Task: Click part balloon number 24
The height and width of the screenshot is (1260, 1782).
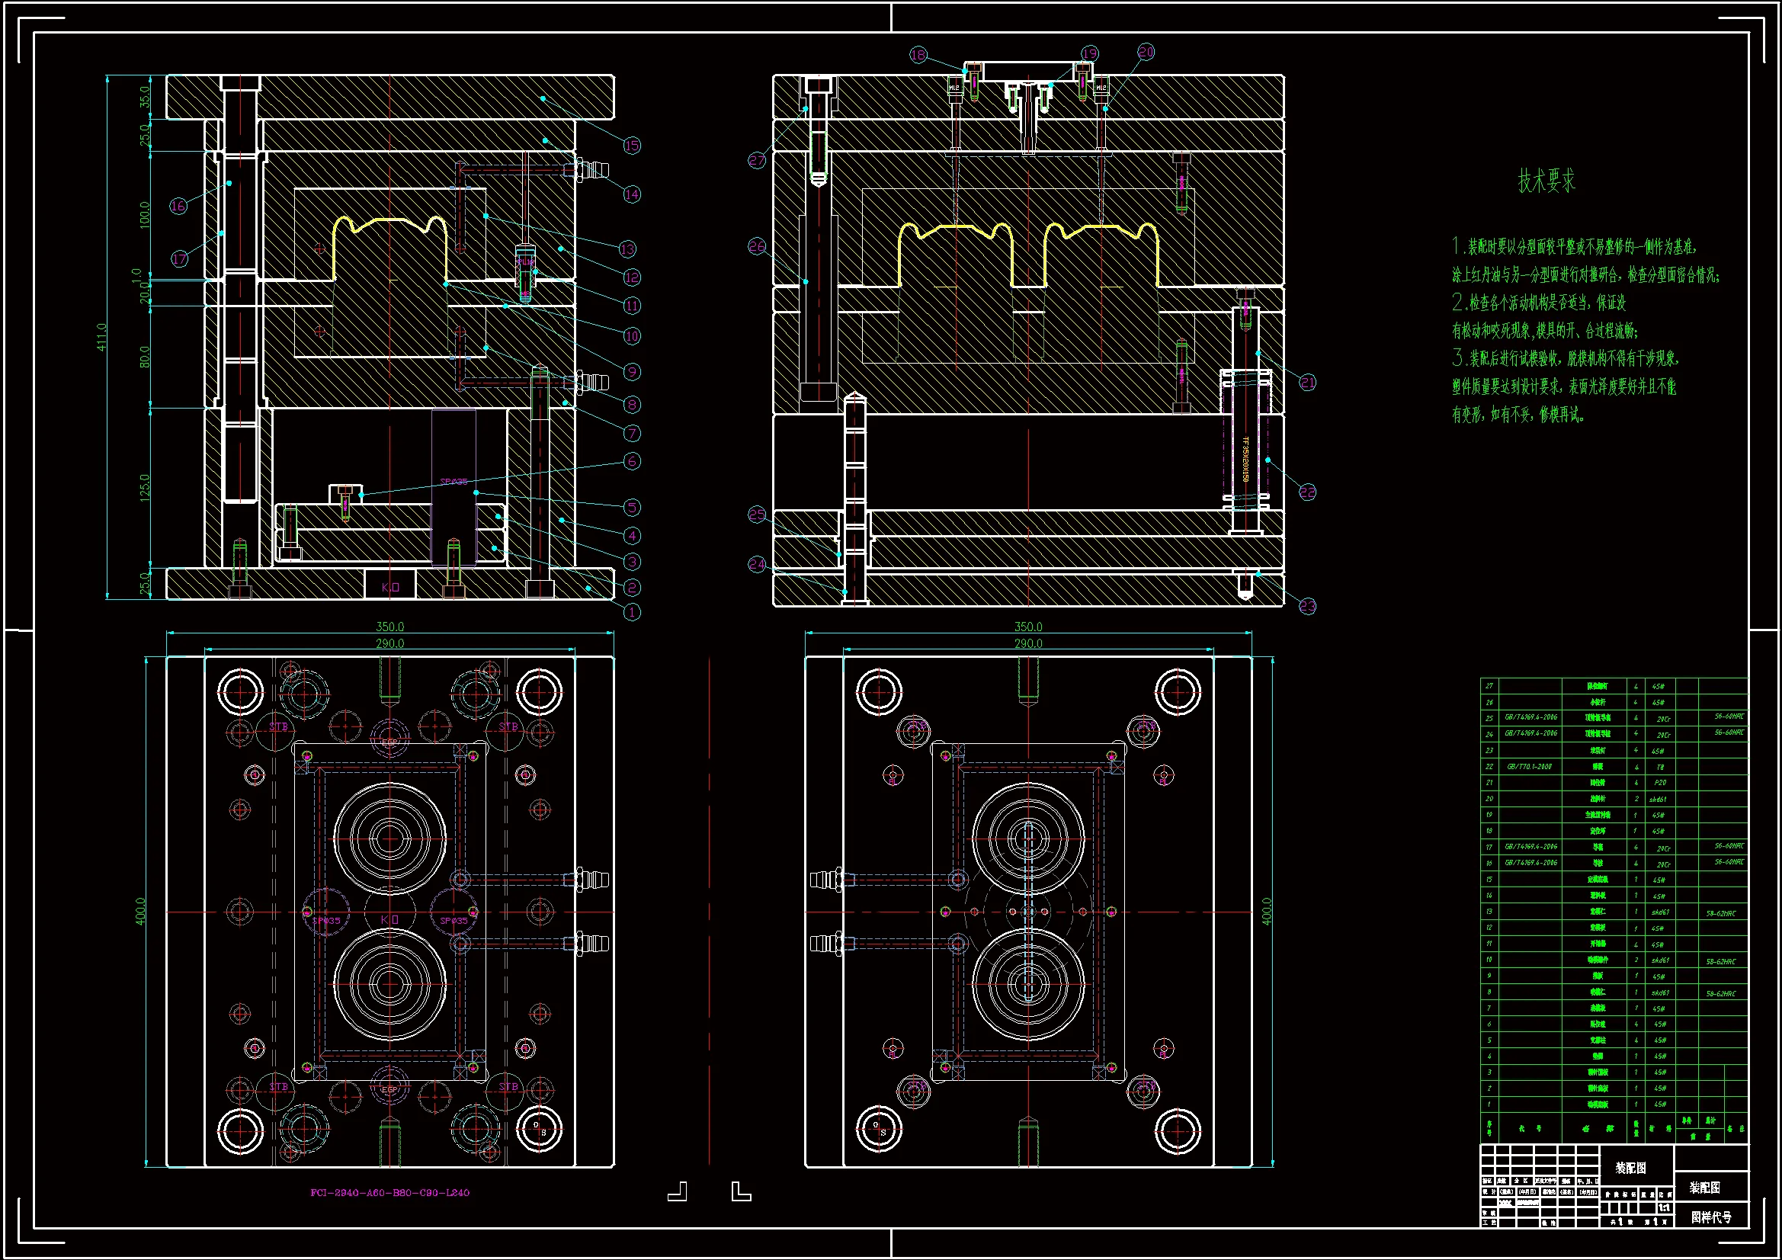Action: tap(757, 564)
